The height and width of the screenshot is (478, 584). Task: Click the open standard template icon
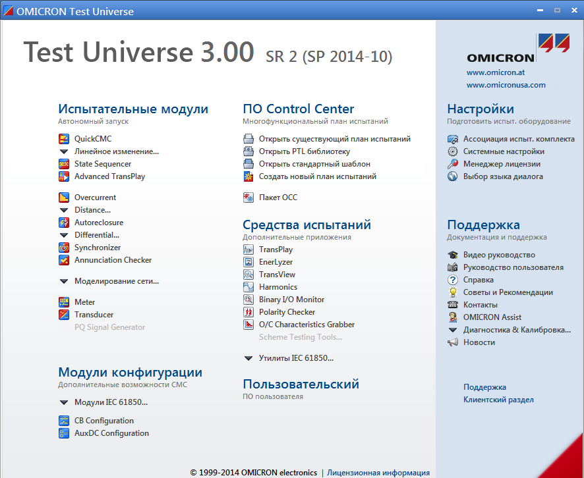click(248, 164)
